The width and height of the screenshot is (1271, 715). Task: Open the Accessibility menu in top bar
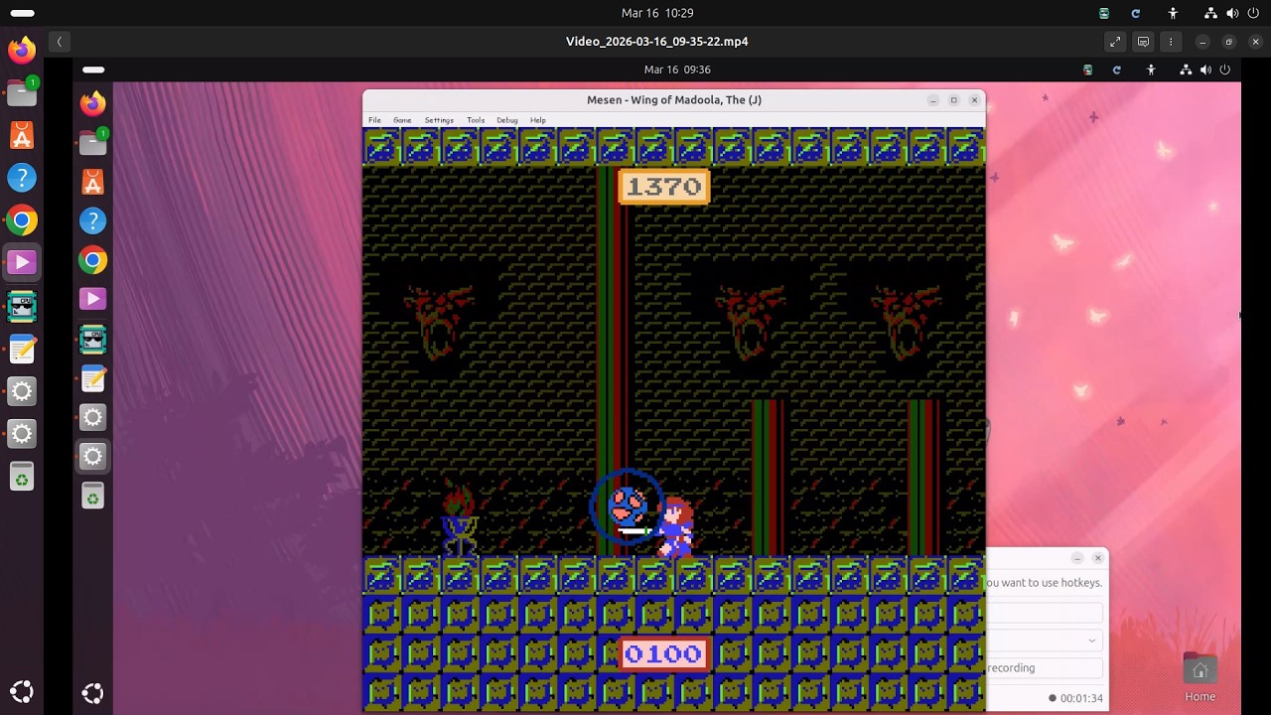(x=1173, y=13)
